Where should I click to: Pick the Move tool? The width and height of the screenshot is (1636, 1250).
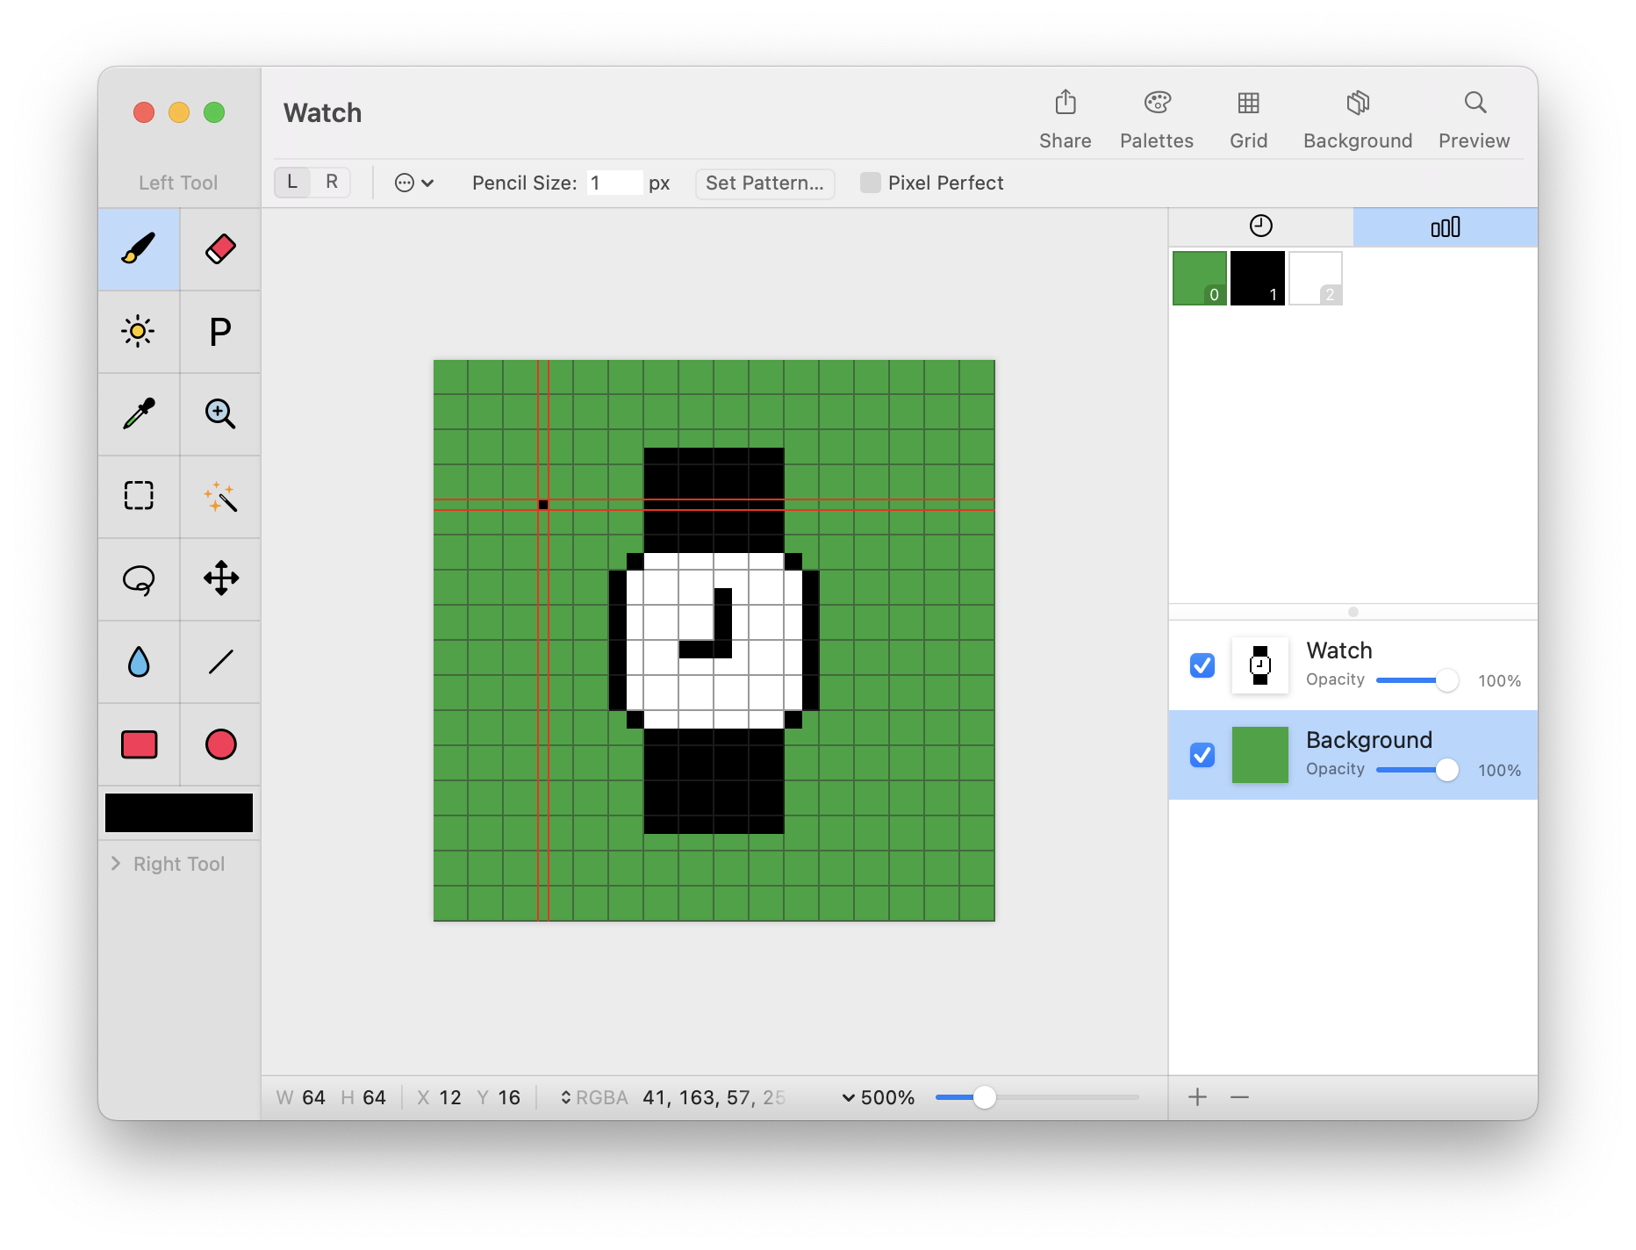(x=220, y=578)
